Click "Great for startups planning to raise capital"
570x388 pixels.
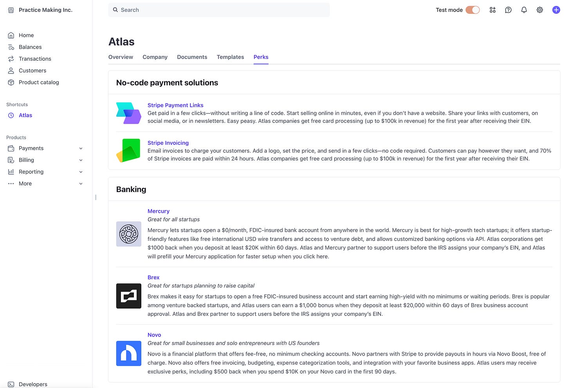201,286
